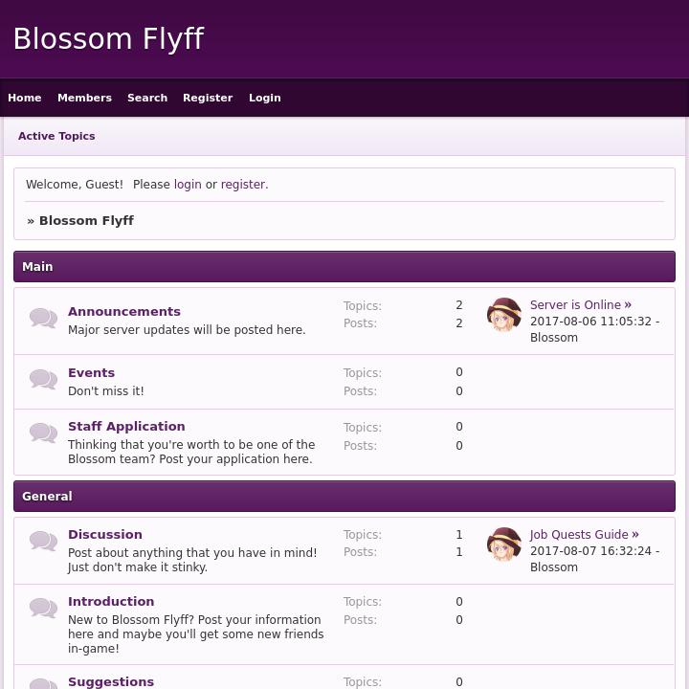Jump to last post arrow after Job Quests Guide
The width and height of the screenshot is (689, 689).
click(635, 535)
